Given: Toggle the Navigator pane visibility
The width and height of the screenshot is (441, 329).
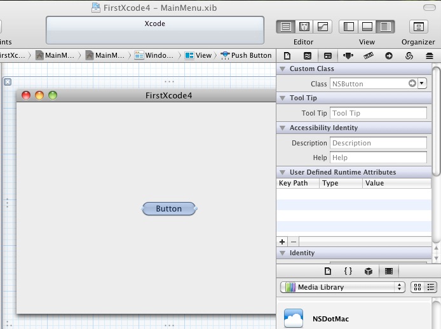Looking at the screenshot, I should coord(348,27).
